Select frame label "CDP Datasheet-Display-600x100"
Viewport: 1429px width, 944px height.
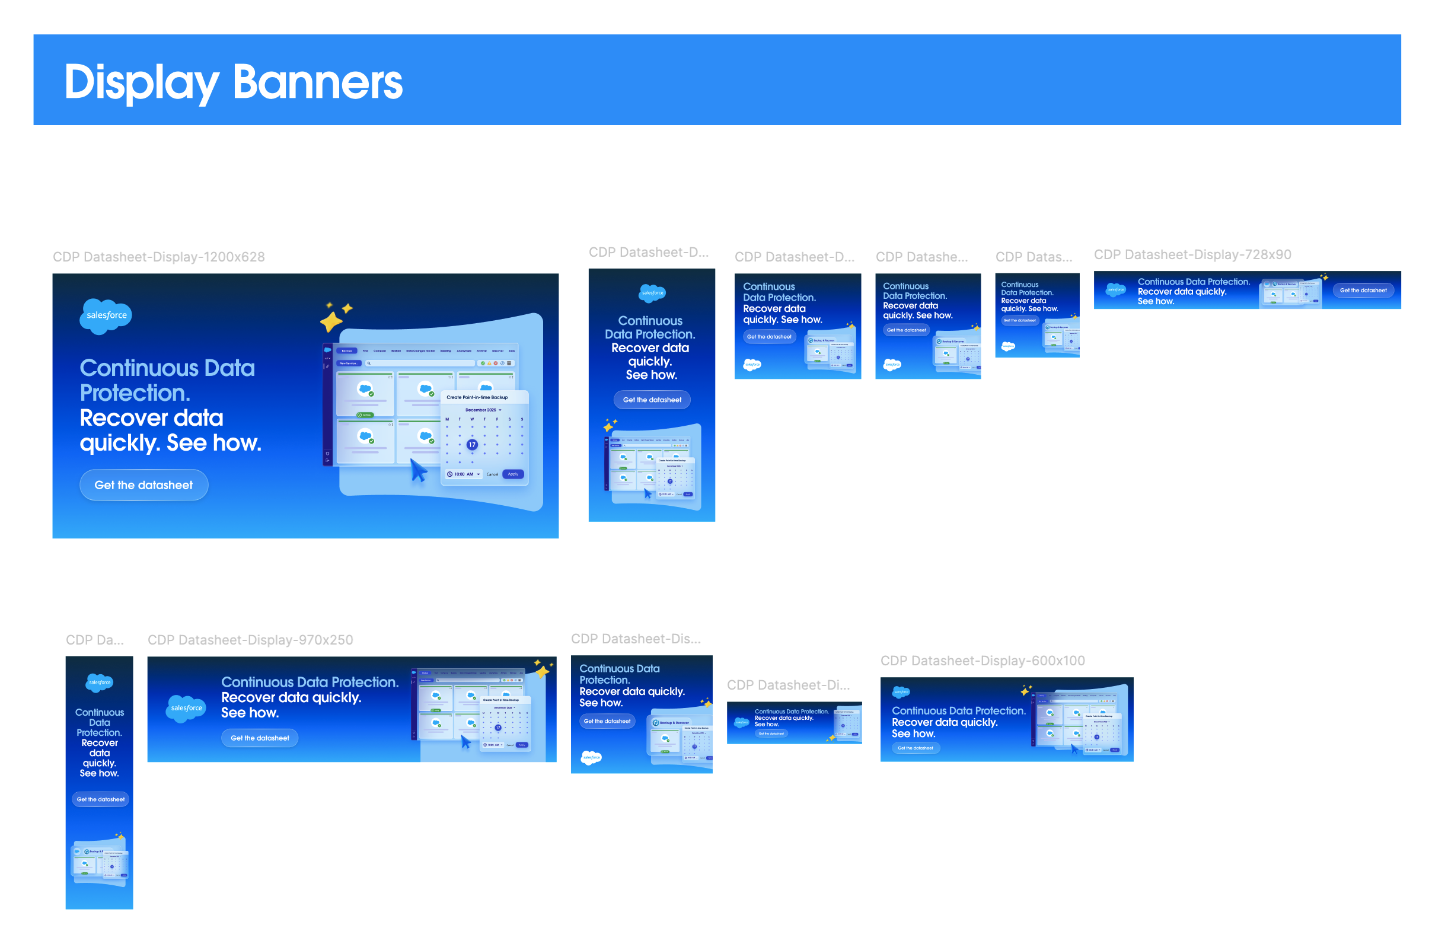pyautogui.click(x=983, y=661)
